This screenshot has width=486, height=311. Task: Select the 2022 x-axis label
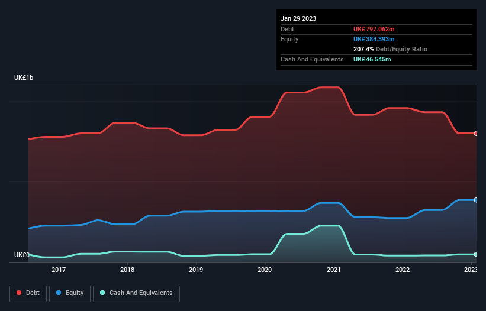tap(403, 270)
